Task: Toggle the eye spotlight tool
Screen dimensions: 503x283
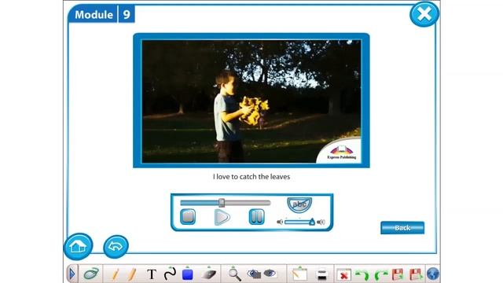Action: 270,274
